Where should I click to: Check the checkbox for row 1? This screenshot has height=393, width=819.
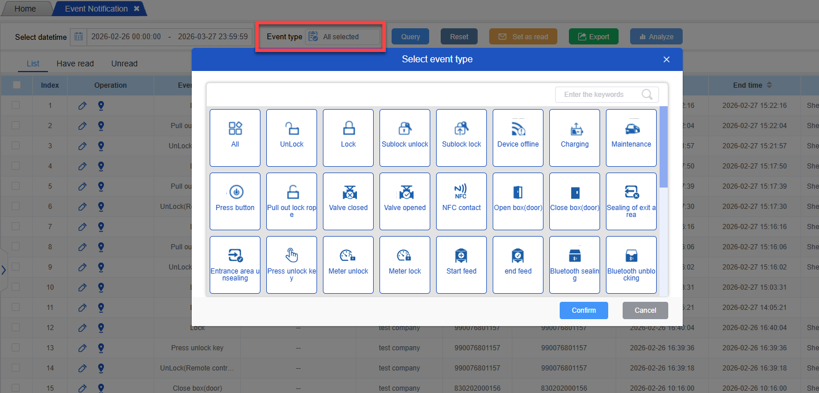pos(16,106)
